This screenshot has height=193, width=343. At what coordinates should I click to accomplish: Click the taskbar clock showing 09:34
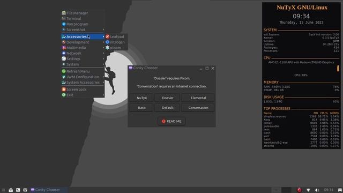click(329, 190)
